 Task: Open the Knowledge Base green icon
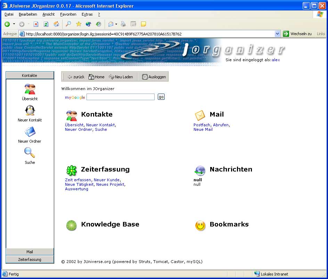tap(72, 225)
